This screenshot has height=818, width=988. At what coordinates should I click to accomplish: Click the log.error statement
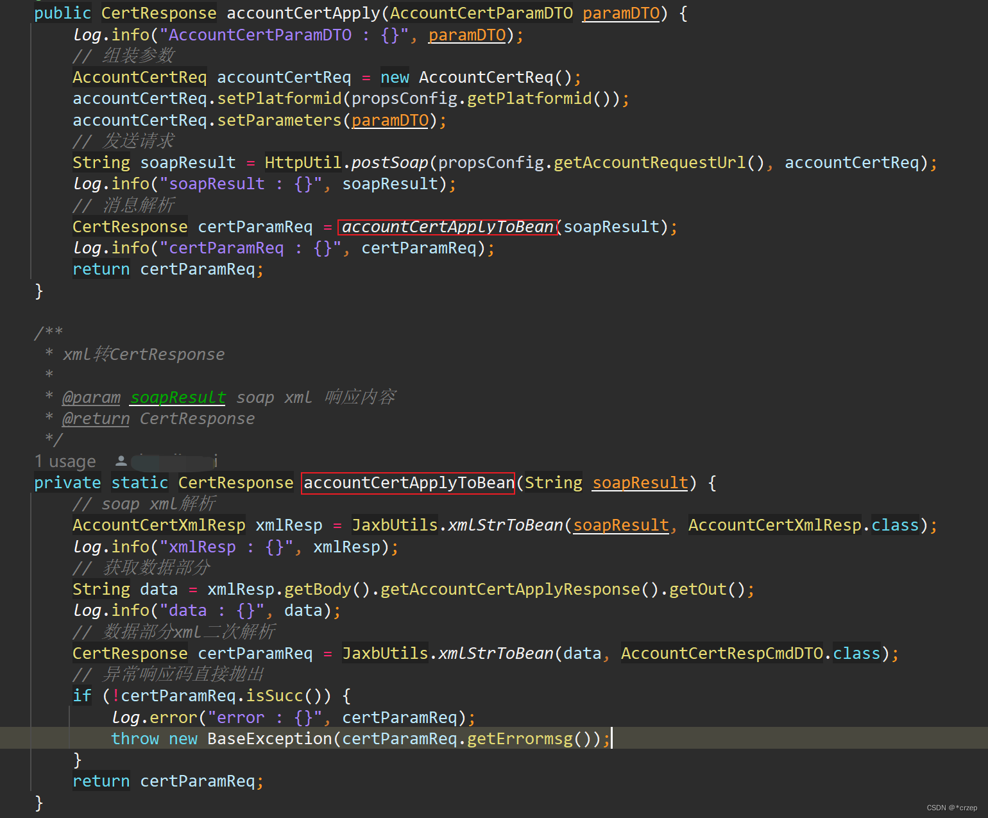pos(293,717)
